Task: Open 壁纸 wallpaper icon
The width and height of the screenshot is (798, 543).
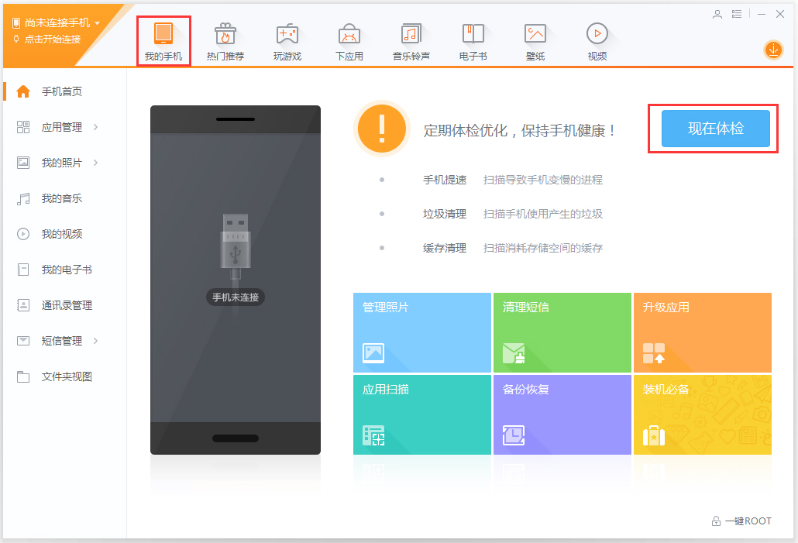Action: click(x=535, y=33)
